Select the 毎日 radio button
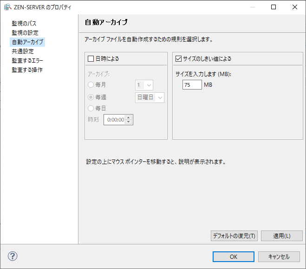The width and height of the screenshot is (306, 269). pyautogui.click(x=91, y=108)
